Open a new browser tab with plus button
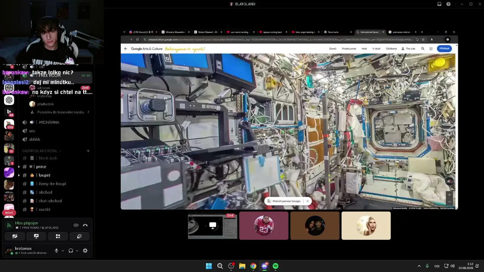The height and width of the screenshot is (272, 484). click(422, 32)
